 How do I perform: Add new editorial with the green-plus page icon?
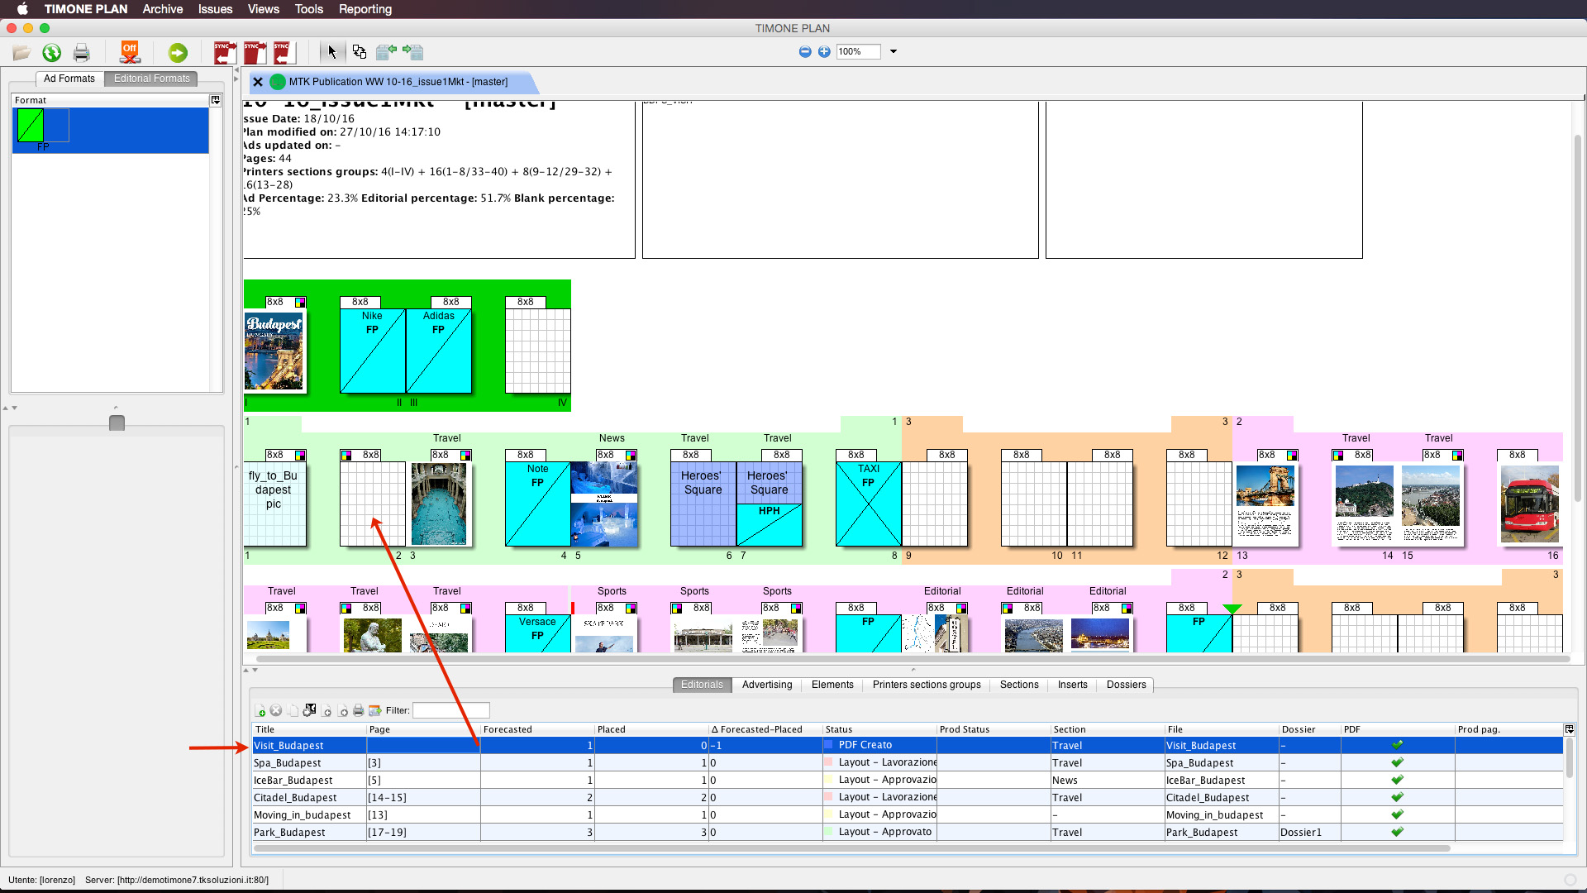click(x=260, y=710)
